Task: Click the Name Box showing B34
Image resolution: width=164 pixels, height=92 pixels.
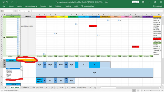Action: 6,11
